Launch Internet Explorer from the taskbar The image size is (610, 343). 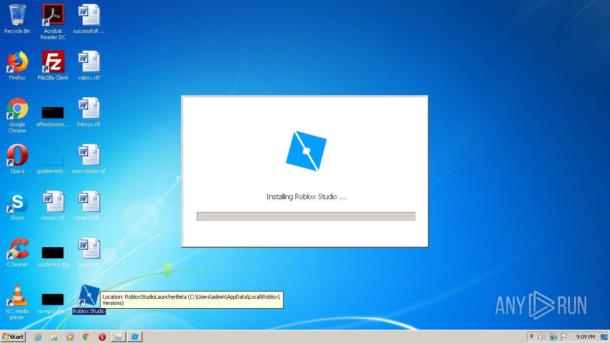click(x=38, y=337)
